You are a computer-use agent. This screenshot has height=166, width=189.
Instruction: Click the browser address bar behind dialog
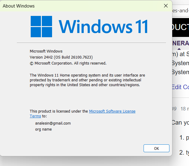point(181,11)
